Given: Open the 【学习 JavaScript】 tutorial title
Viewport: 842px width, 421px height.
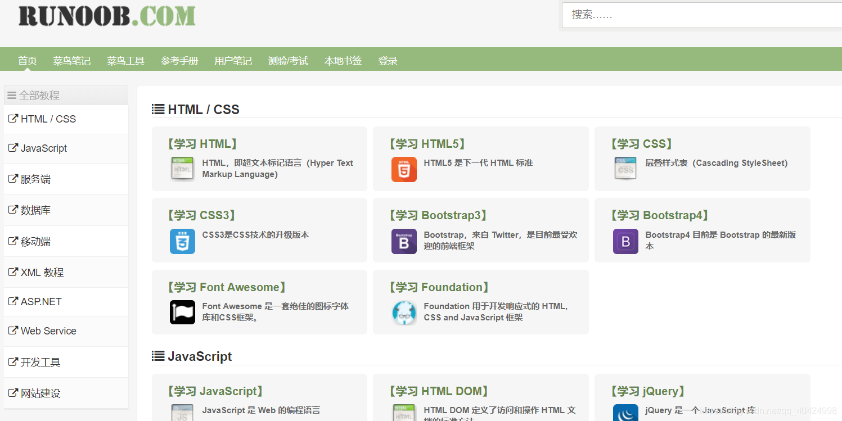Looking at the screenshot, I should (215, 391).
